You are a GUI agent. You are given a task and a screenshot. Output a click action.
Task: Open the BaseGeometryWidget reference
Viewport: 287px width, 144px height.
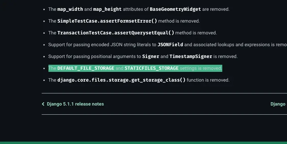pyautogui.click(x=175, y=9)
